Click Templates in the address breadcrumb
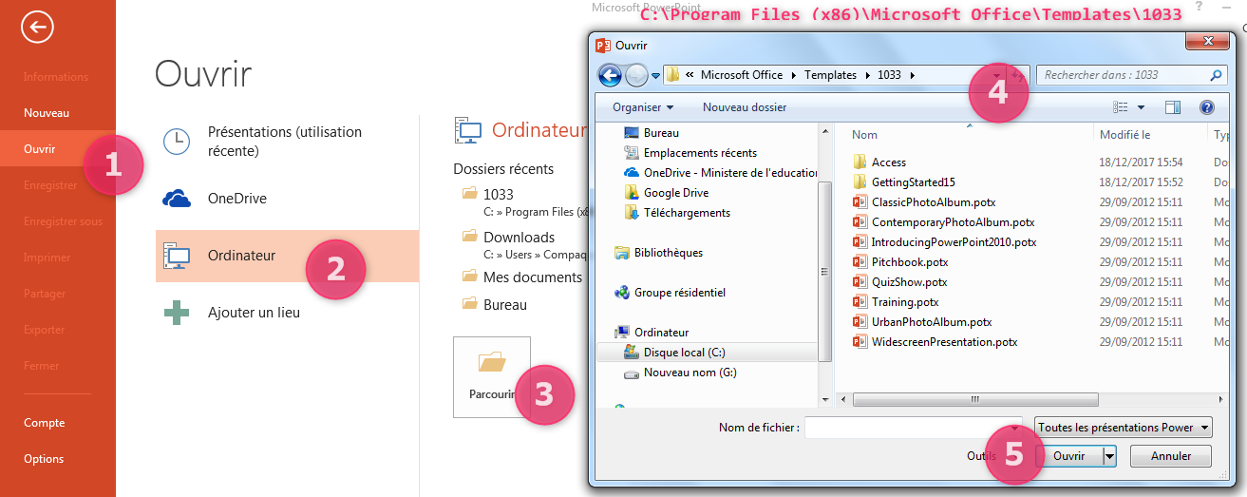The height and width of the screenshot is (497, 1247). pyautogui.click(x=831, y=75)
